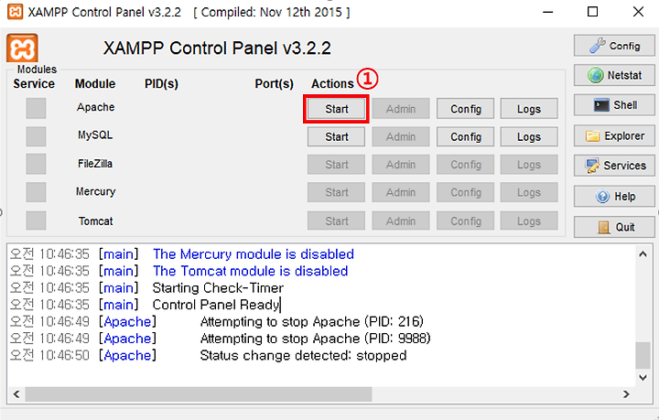Click the Mercury Config button
Viewport: 659px width, 420px height.
pos(465,192)
